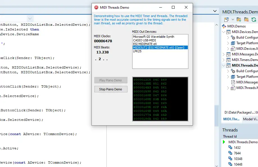Click Target Platforms icon under MIDI.Threads.Demo
The width and height of the screenshot is (258, 167).
233,77
